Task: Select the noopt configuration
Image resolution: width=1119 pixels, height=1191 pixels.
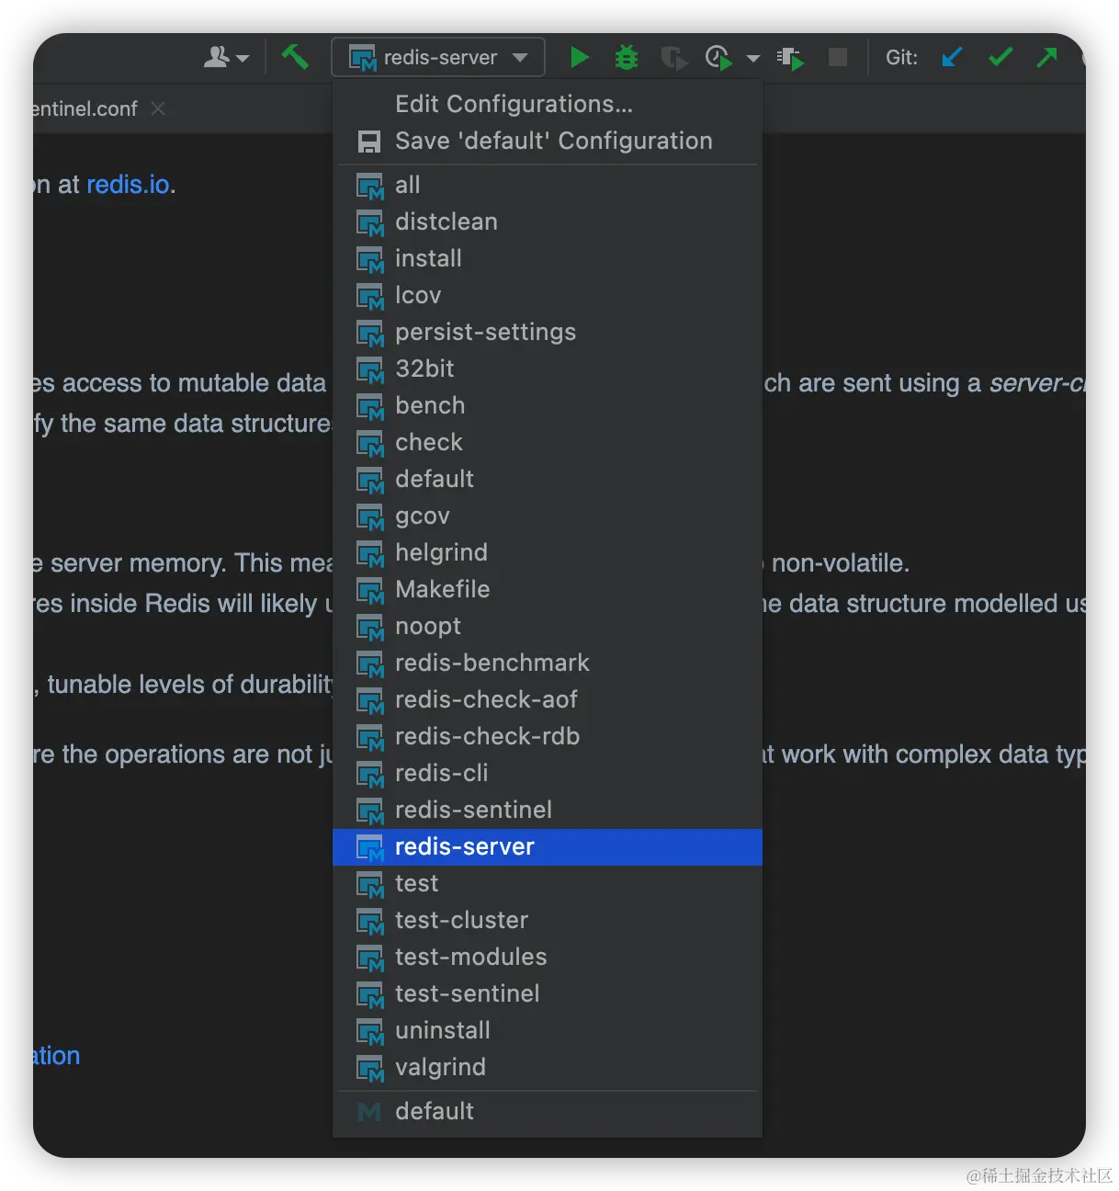Action: [548, 626]
